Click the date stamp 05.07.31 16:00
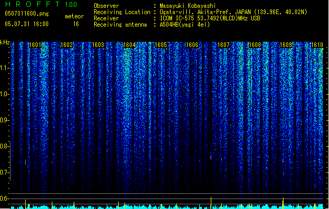329x209 pixels. 27,24
